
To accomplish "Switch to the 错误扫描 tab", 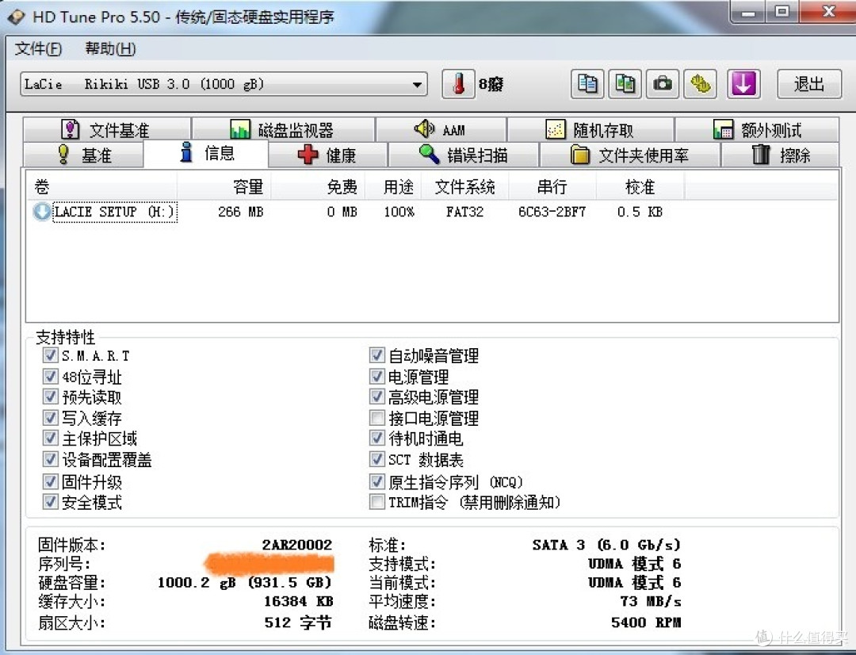I will pyautogui.click(x=464, y=155).
